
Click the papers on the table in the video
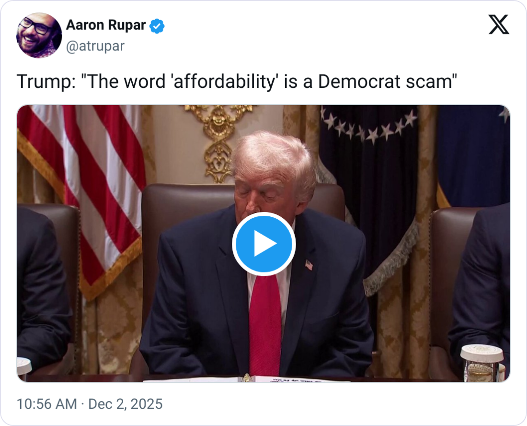[x=247, y=379]
